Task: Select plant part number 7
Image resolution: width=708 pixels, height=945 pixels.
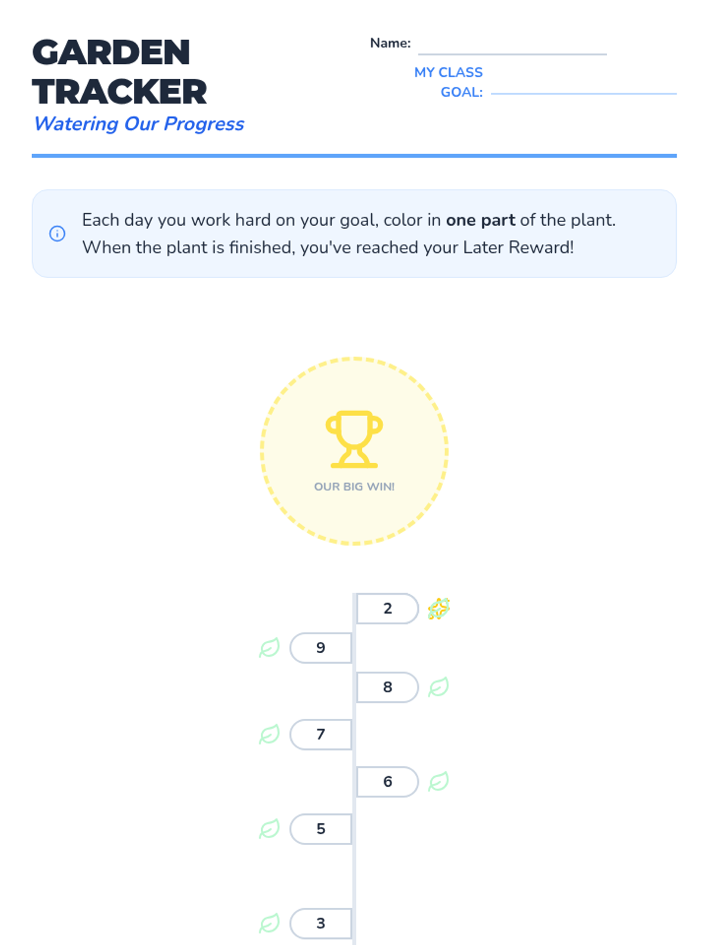Action: pyautogui.click(x=321, y=734)
